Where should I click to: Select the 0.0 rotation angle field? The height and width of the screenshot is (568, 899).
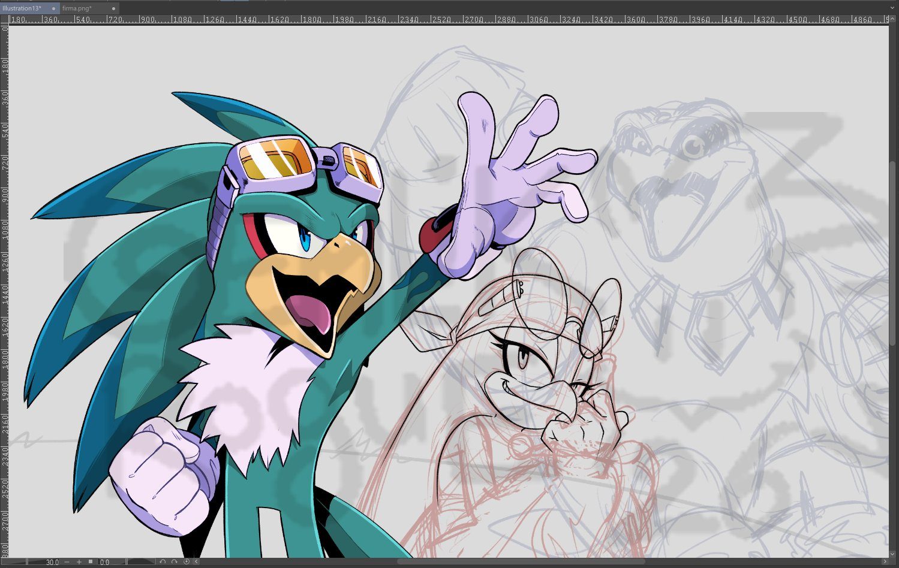105,562
